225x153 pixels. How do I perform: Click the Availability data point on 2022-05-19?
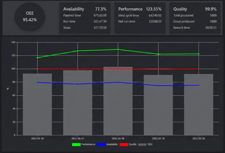pos(158,86)
